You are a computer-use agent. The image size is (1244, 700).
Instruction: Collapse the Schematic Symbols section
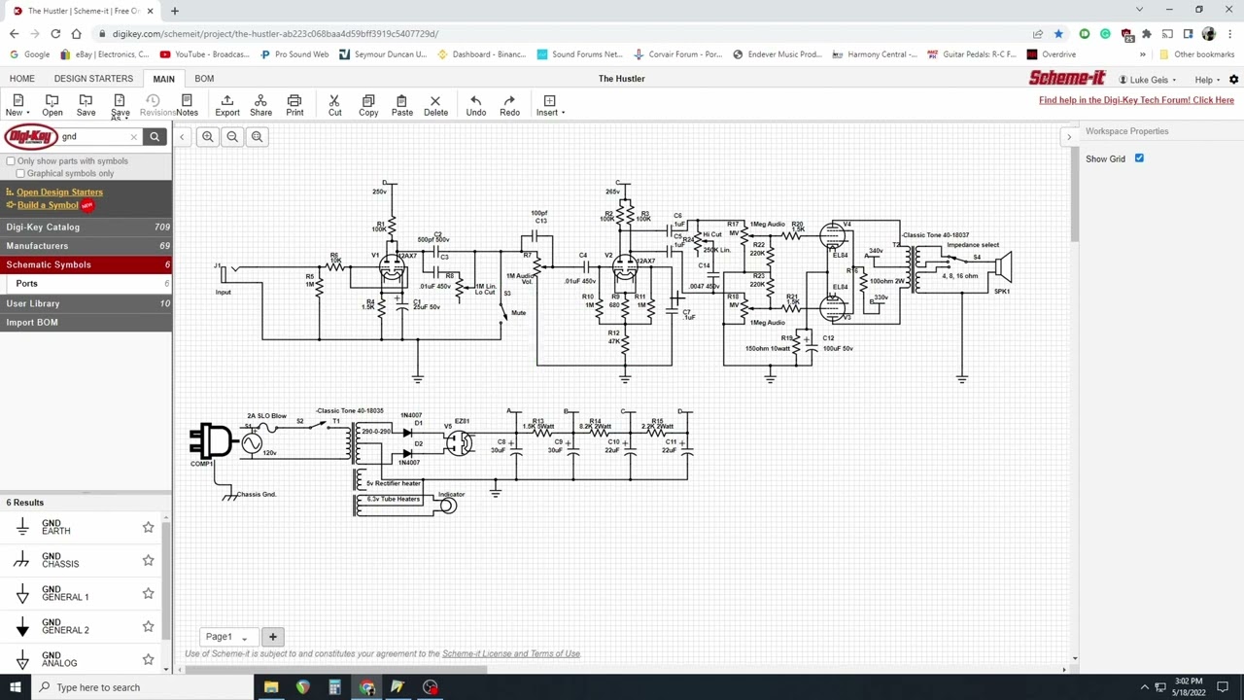coord(86,264)
